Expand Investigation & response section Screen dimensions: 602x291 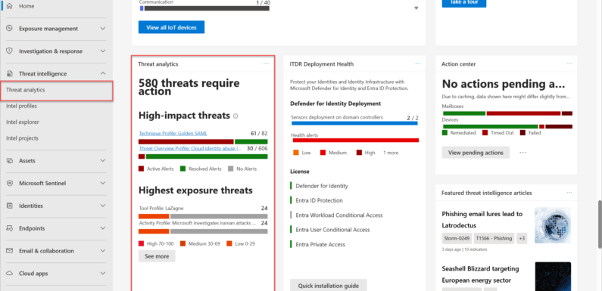(102, 51)
